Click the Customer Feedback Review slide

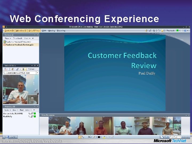(x=115, y=73)
